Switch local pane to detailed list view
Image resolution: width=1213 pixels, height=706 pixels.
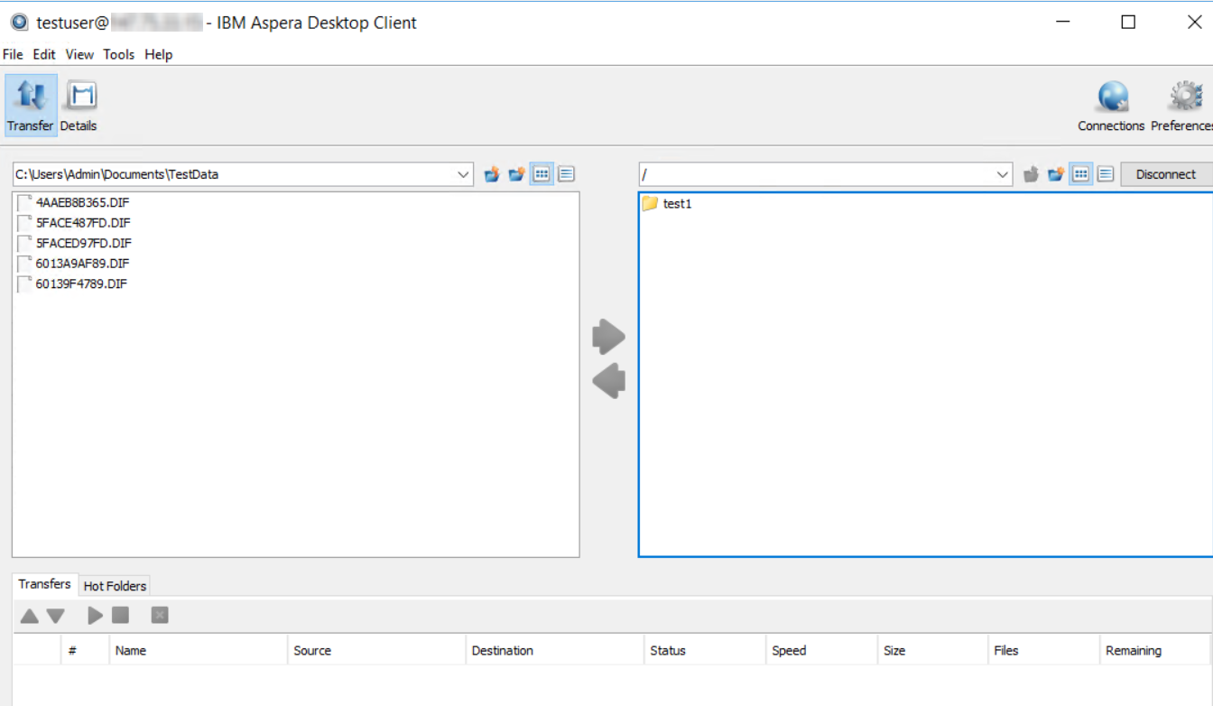point(566,174)
